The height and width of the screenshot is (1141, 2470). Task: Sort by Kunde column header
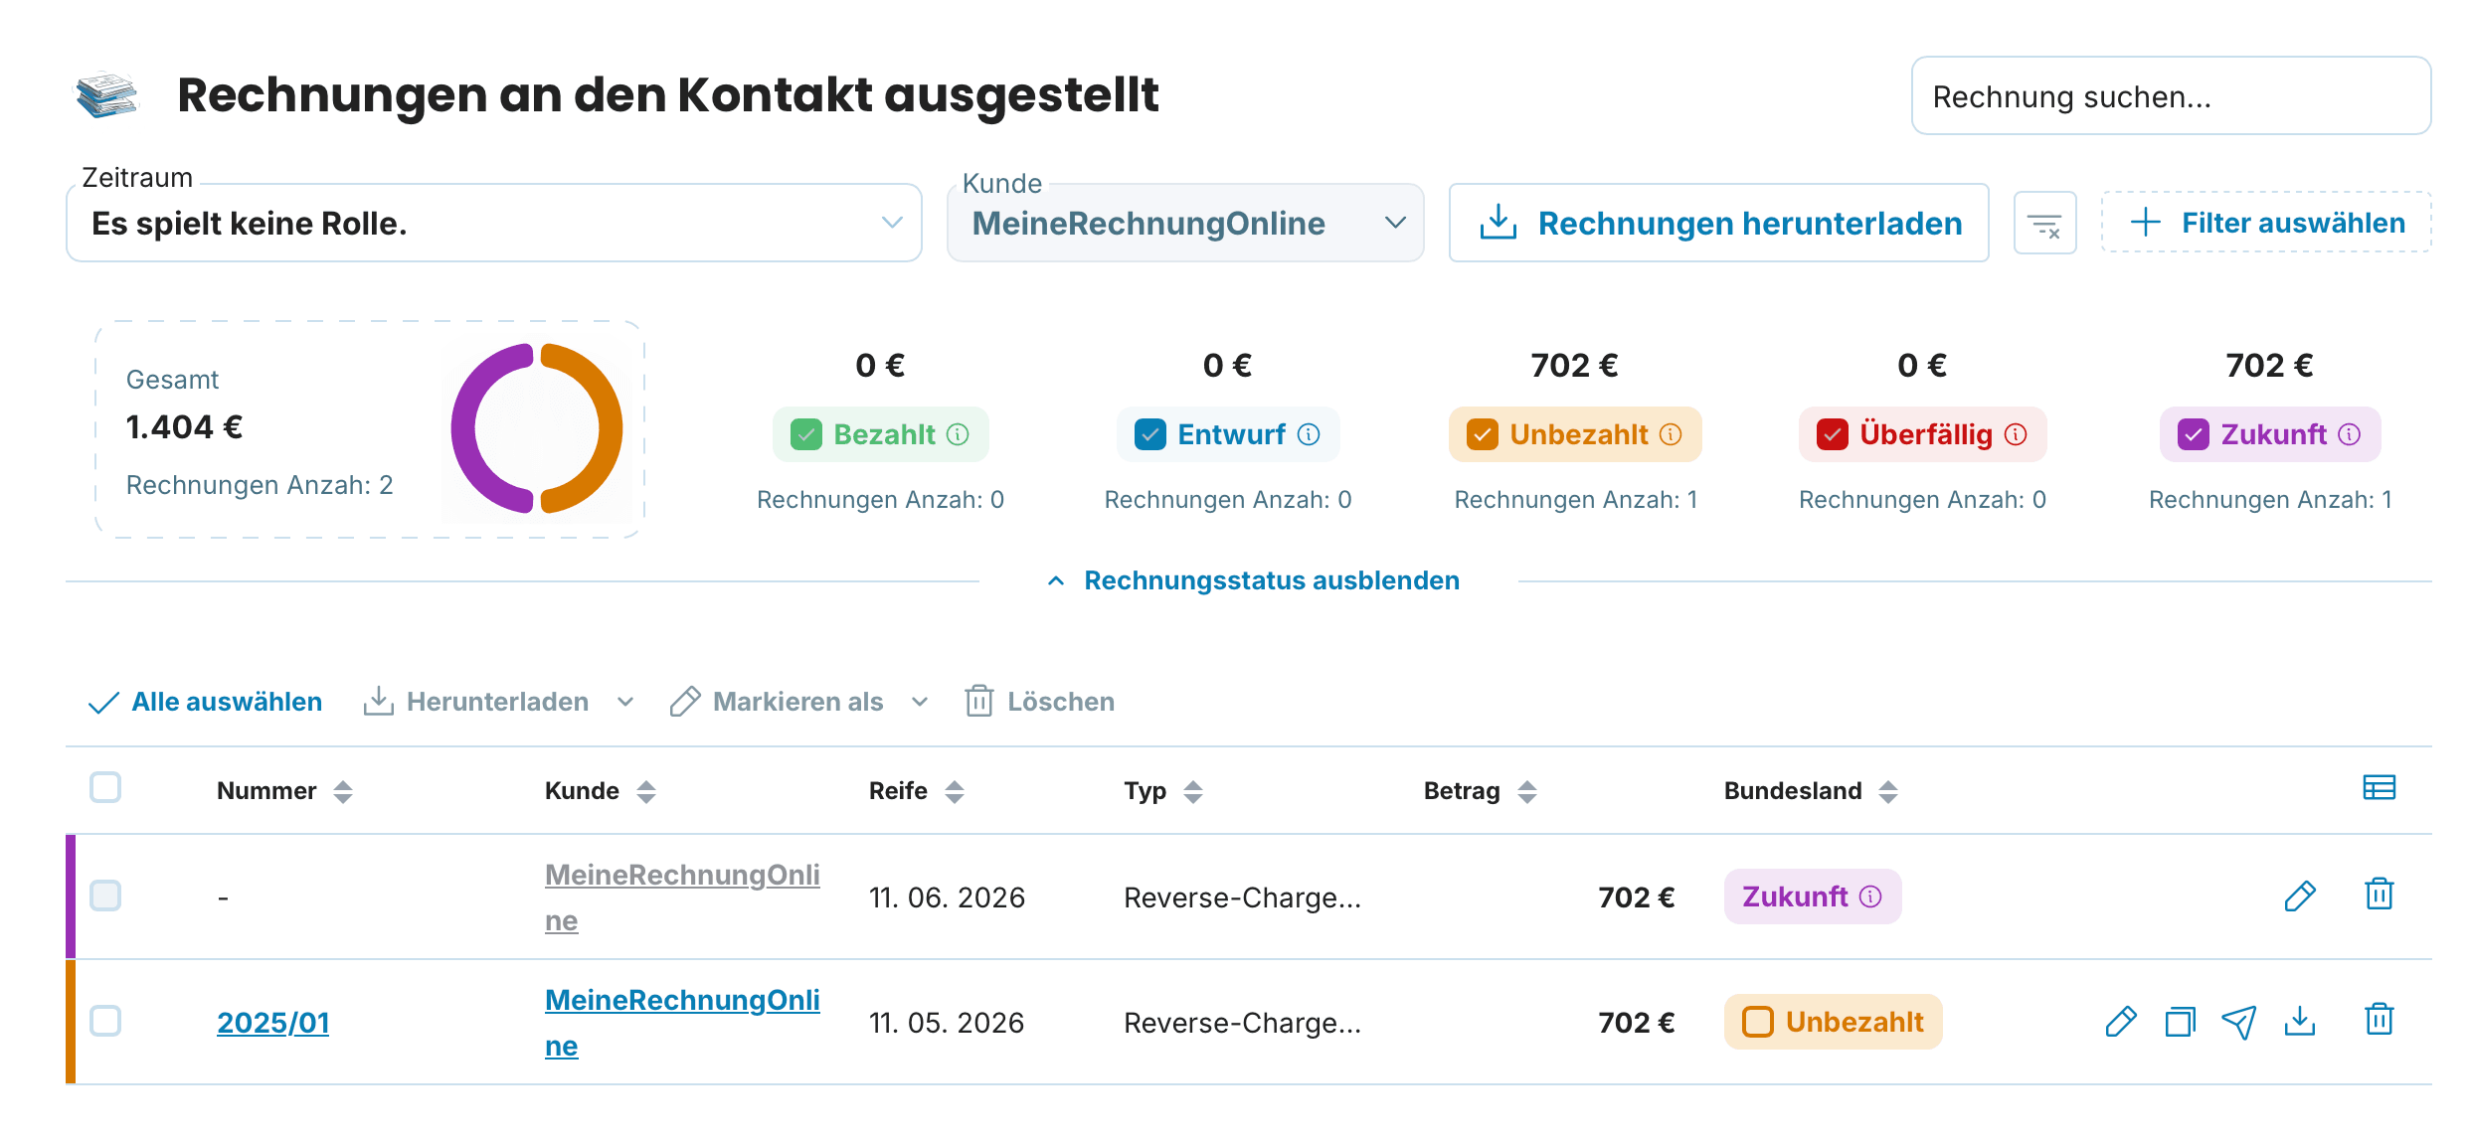pos(600,791)
